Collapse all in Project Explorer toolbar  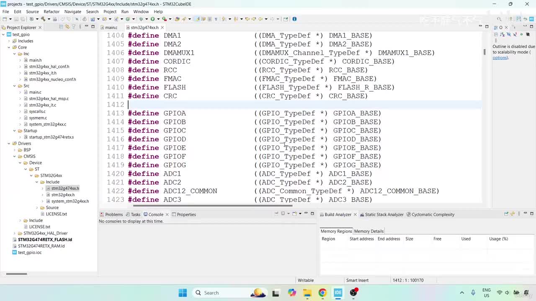click(x=61, y=27)
